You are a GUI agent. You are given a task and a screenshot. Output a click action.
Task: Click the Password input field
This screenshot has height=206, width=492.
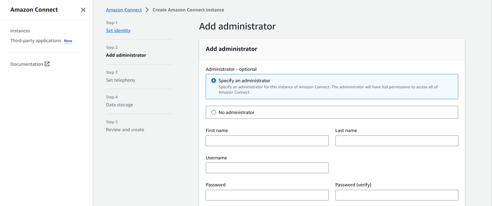point(267,195)
